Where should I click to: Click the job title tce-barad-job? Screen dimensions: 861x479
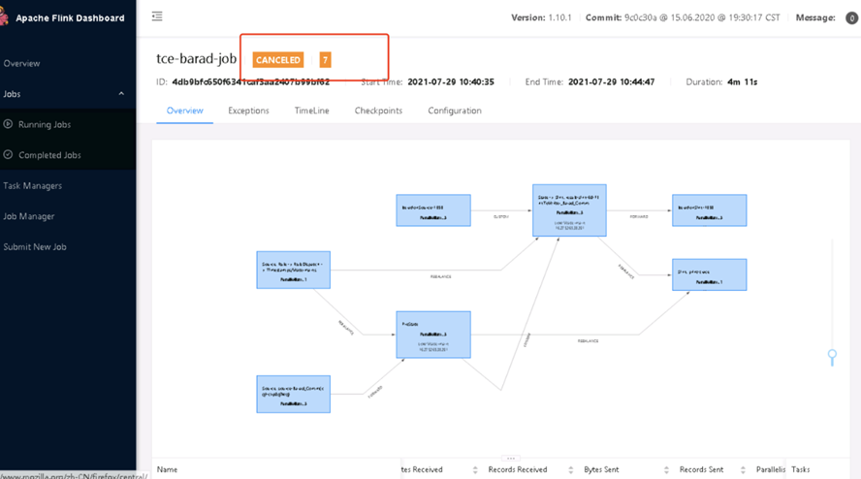click(196, 59)
